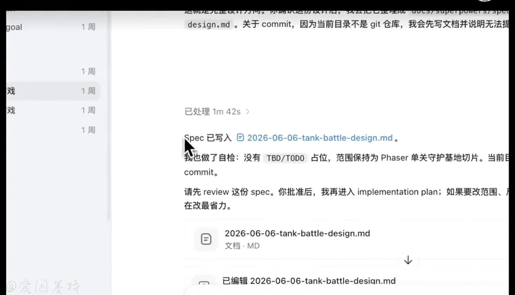Click the small file icon before the spec link
The width and height of the screenshot is (515, 295).
(x=240, y=137)
